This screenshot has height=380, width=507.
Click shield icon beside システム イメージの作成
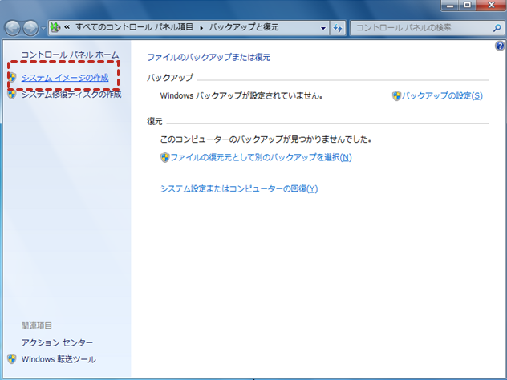12,77
